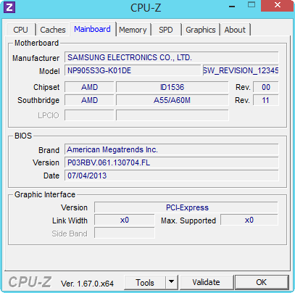Open the Caches tab
Screen dimensions: 295x293
pyautogui.click(x=53, y=30)
